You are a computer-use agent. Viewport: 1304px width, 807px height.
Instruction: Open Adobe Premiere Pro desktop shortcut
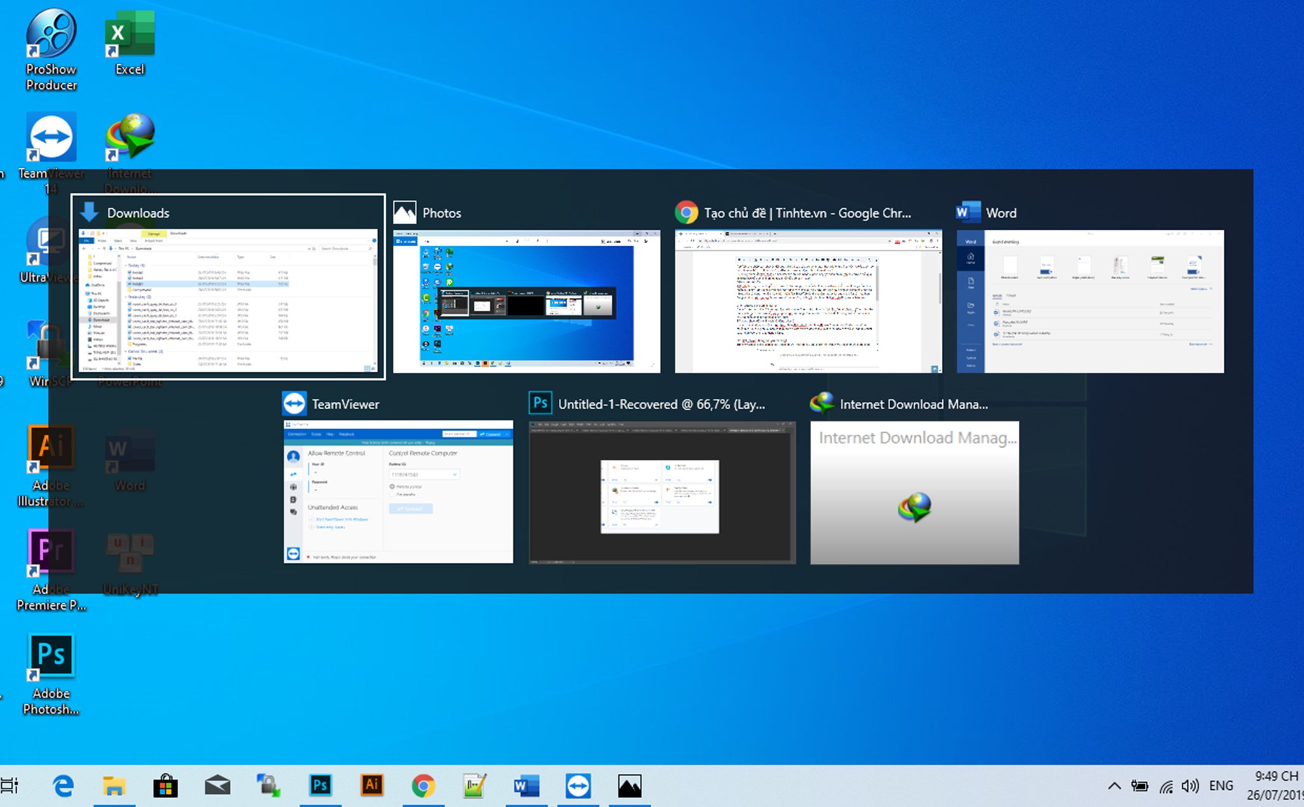pos(51,570)
